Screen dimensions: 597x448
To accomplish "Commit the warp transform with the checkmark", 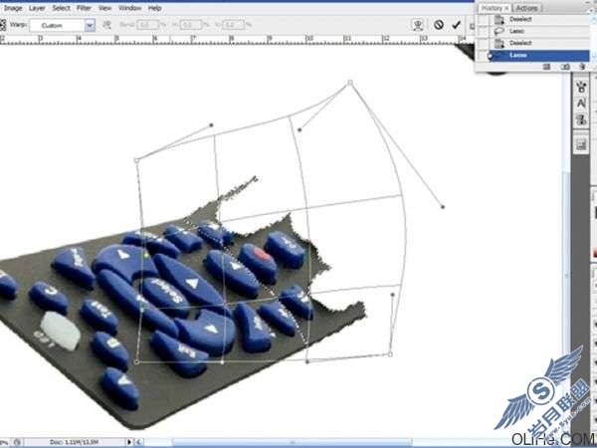I will point(456,25).
